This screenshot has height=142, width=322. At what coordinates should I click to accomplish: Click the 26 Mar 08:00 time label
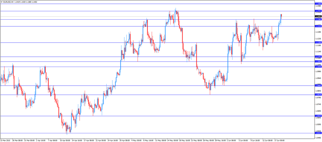[17, 141]
